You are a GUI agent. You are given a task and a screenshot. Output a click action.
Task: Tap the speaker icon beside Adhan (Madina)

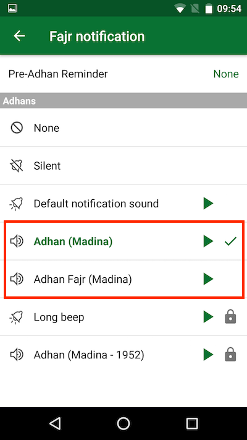[17, 241]
